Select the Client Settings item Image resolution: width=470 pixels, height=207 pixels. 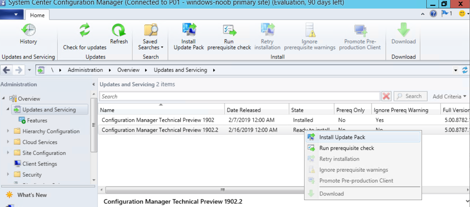pos(40,164)
